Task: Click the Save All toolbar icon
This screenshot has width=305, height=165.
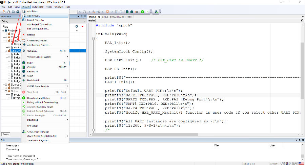Action: [18, 12]
